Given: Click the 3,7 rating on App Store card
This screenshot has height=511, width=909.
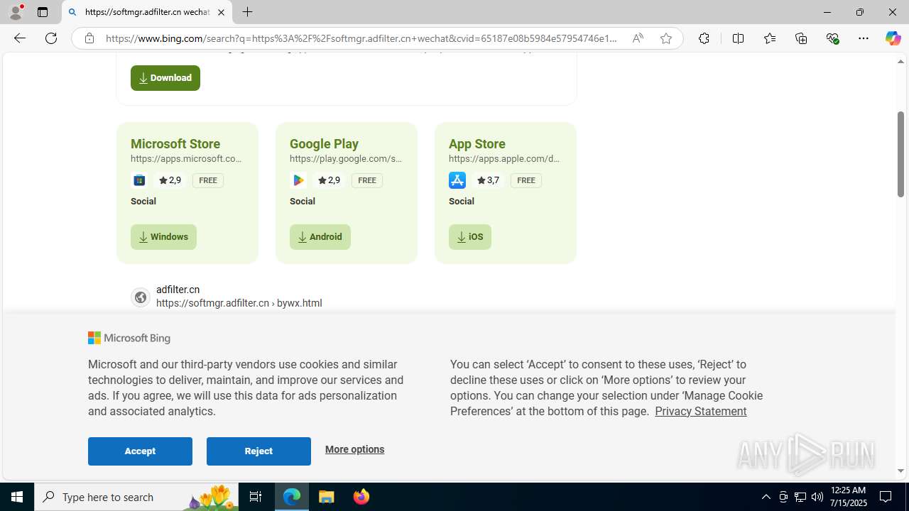Looking at the screenshot, I should pos(488,180).
